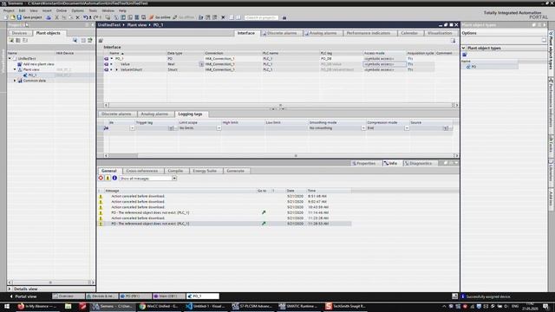The height and width of the screenshot is (312, 555).
Task: Click Add new plant view
Action: click(36, 64)
